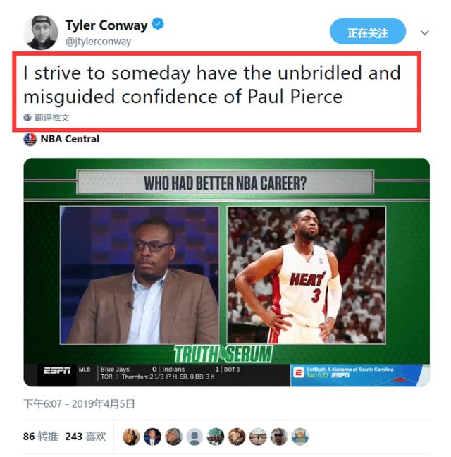Click the Tyler Conway display name
The width and height of the screenshot is (451, 457).
(106, 25)
